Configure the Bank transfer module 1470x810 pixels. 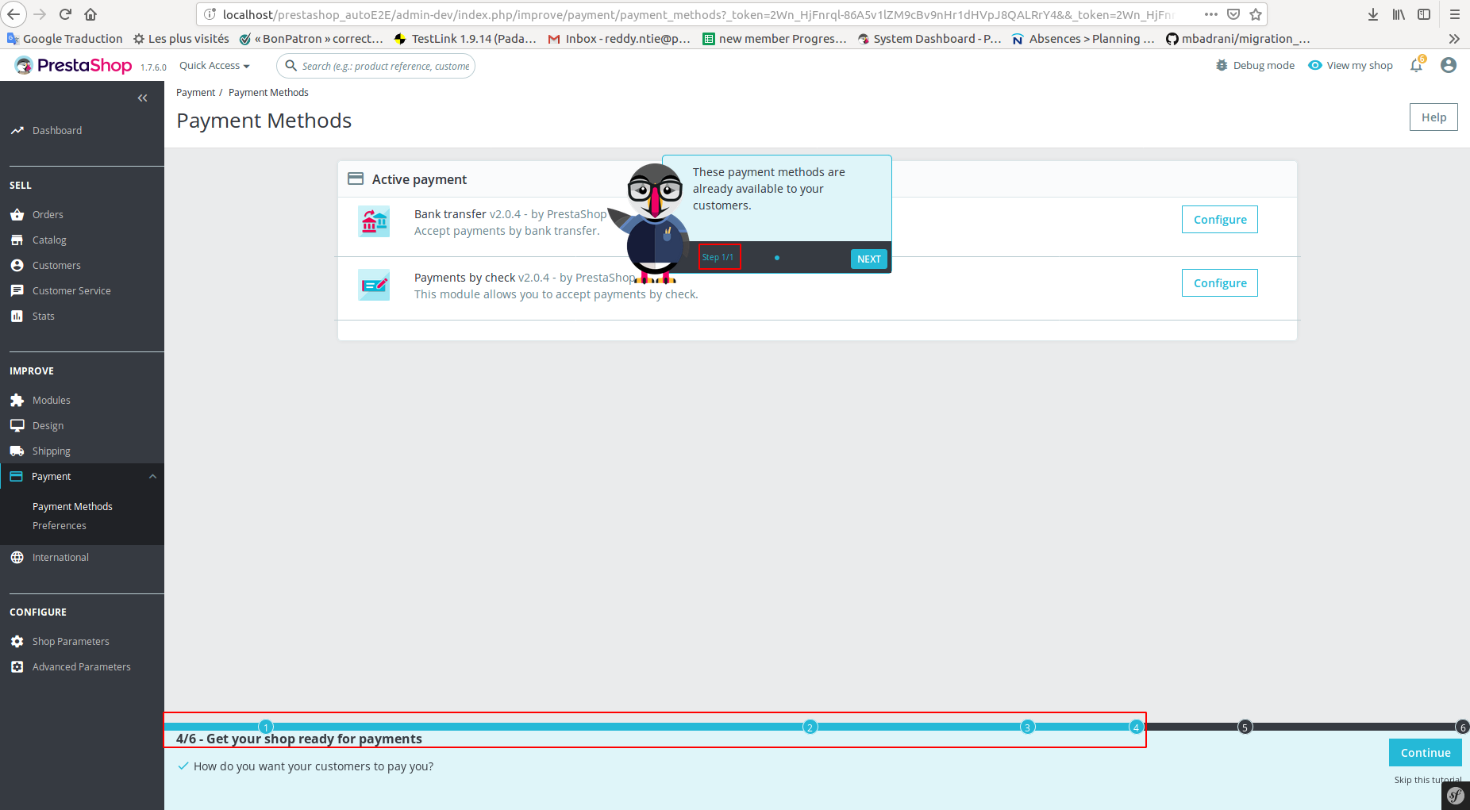(x=1220, y=219)
